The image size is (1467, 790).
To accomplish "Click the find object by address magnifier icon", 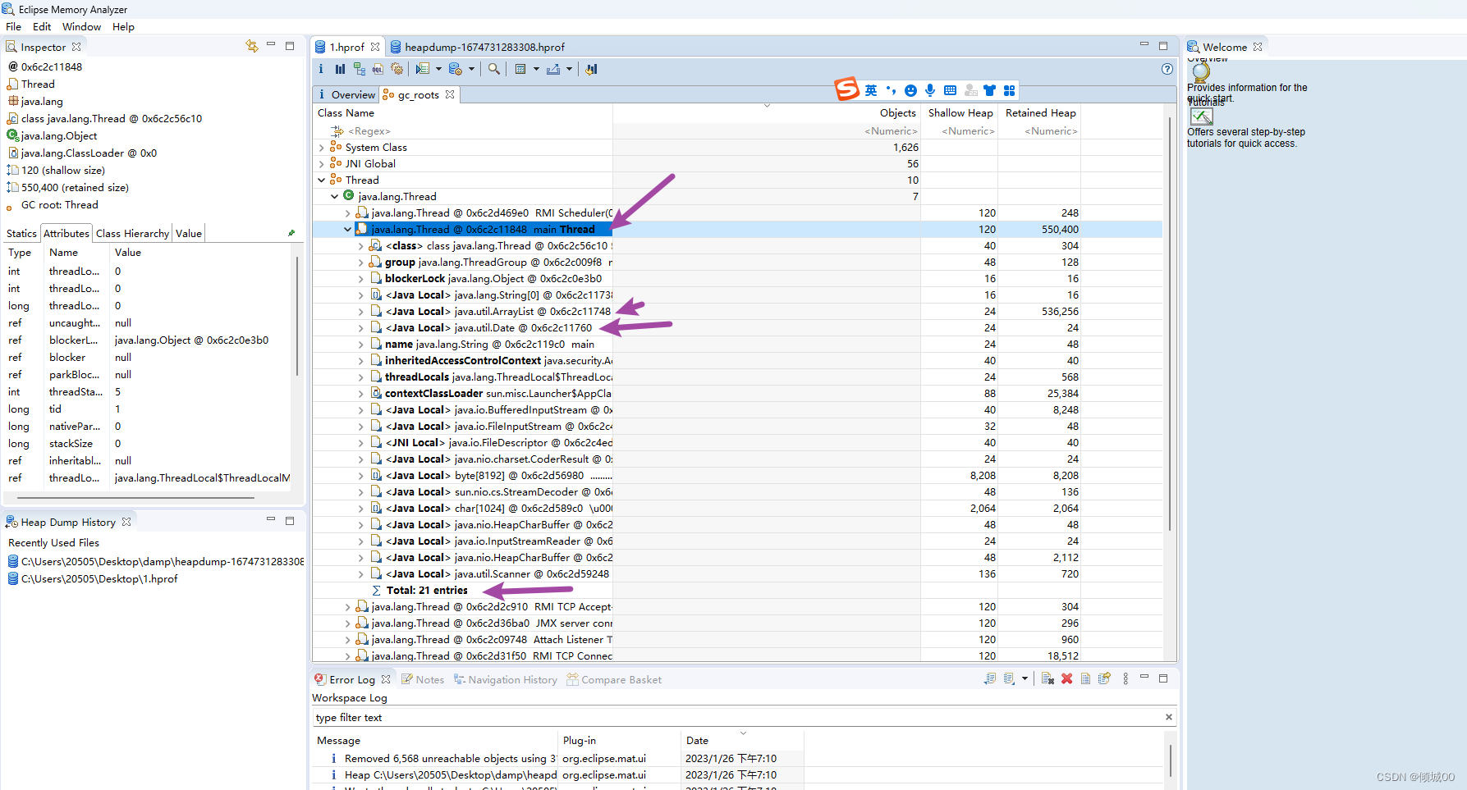I will pyautogui.click(x=494, y=69).
